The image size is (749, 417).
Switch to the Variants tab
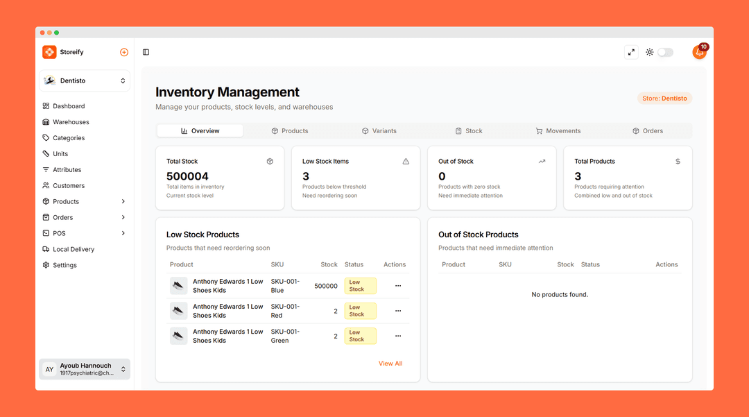coord(379,131)
